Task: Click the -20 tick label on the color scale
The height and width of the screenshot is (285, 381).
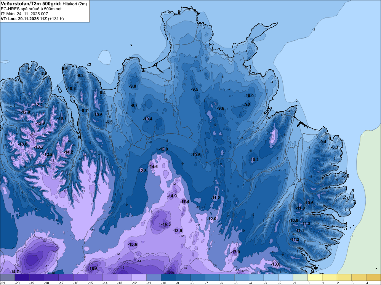Action: click(17, 283)
